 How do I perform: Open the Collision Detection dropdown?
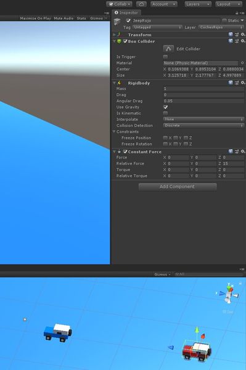click(203, 126)
